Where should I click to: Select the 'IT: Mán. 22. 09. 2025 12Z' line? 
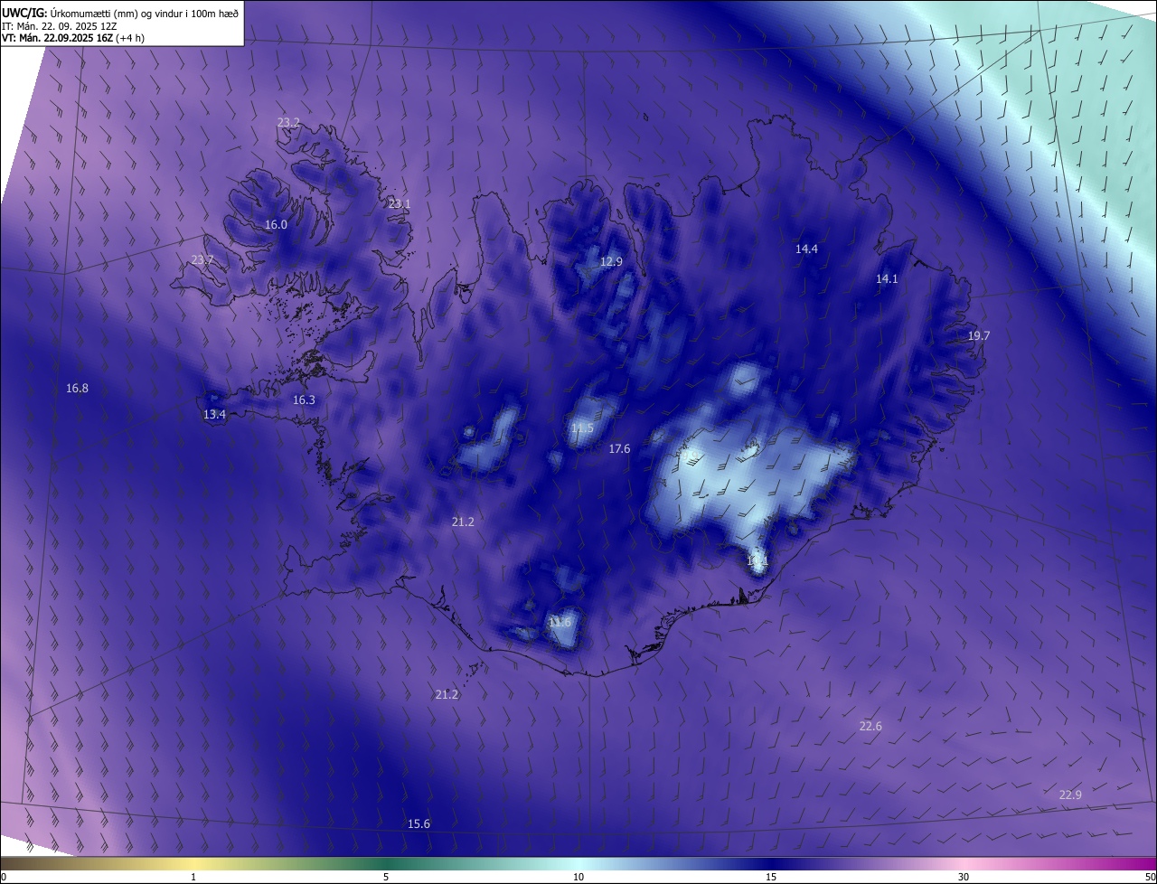(x=59, y=25)
